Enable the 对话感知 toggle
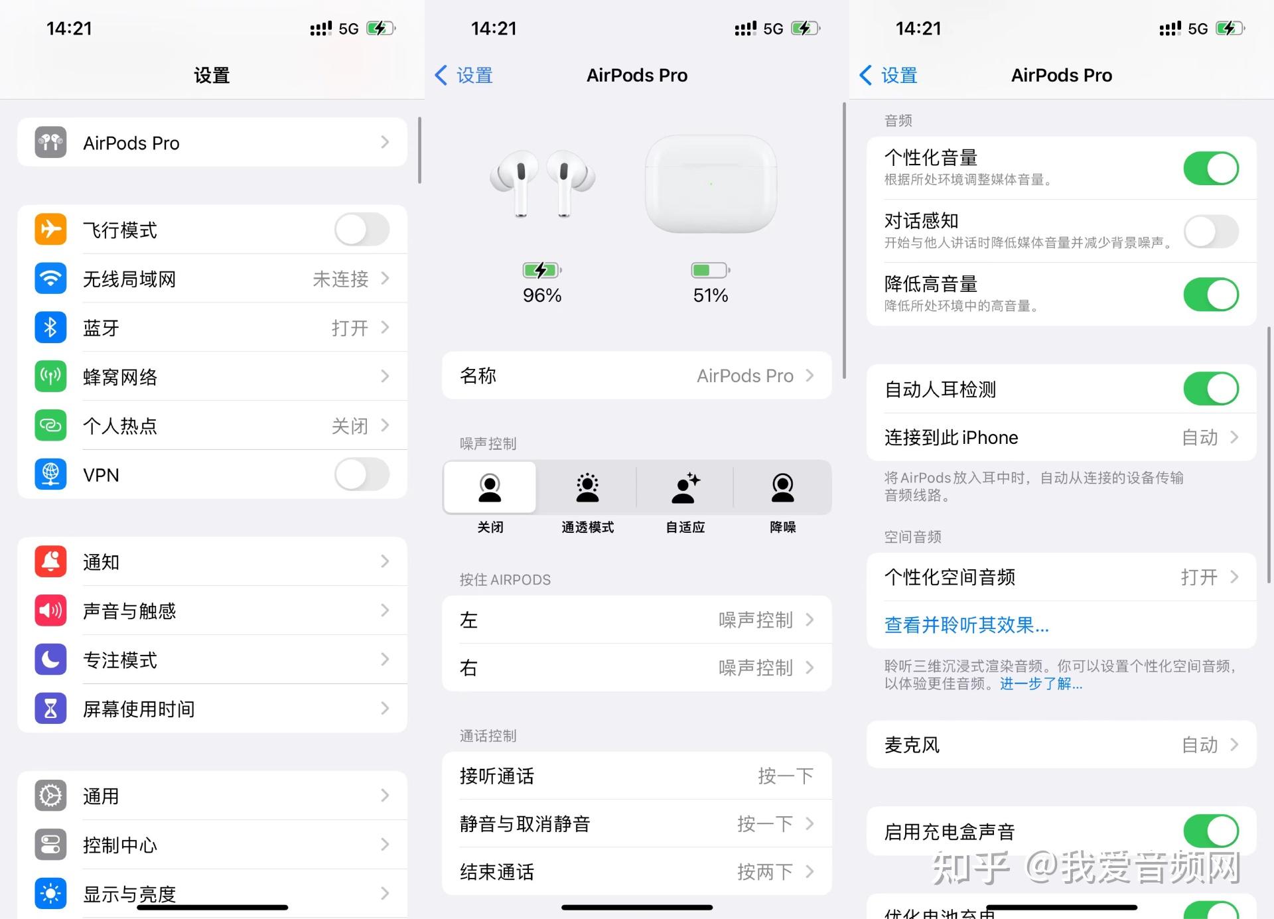The width and height of the screenshot is (1274, 919). tap(1212, 232)
